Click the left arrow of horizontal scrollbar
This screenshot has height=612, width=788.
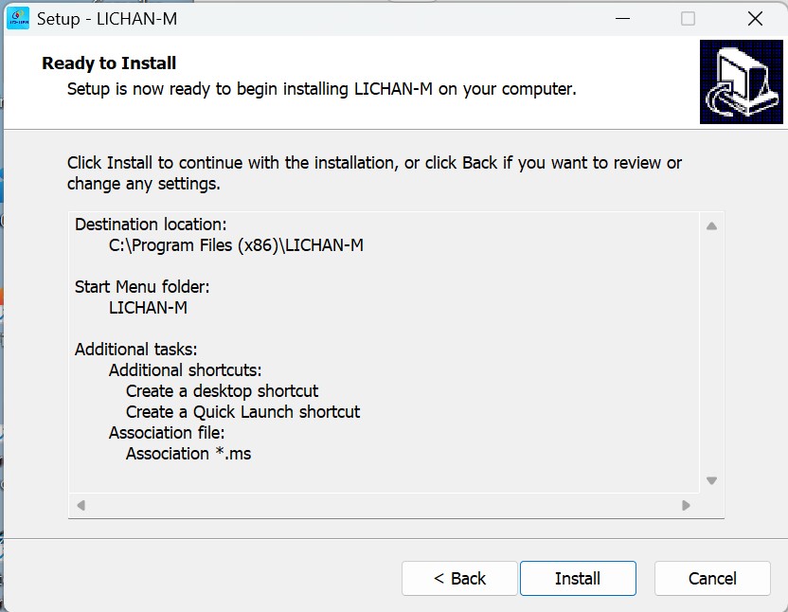click(81, 505)
